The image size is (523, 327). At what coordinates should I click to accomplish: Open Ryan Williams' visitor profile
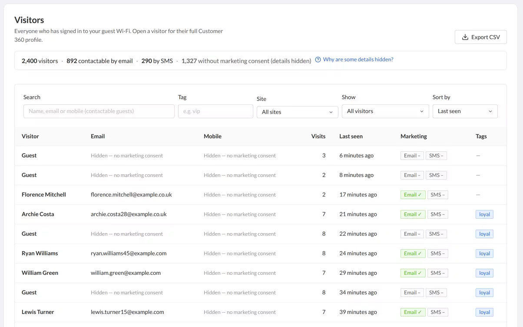pyautogui.click(x=40, y=253)
